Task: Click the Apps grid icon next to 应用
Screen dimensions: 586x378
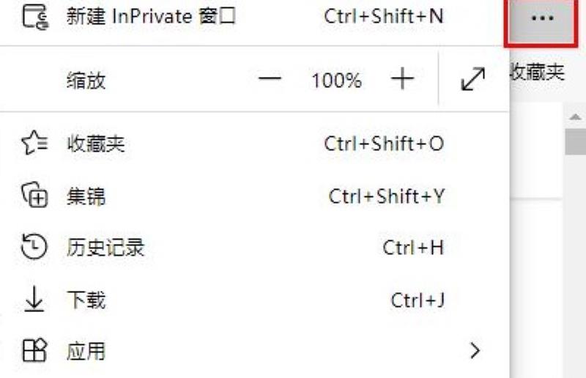Action: [x=34, y=350]
